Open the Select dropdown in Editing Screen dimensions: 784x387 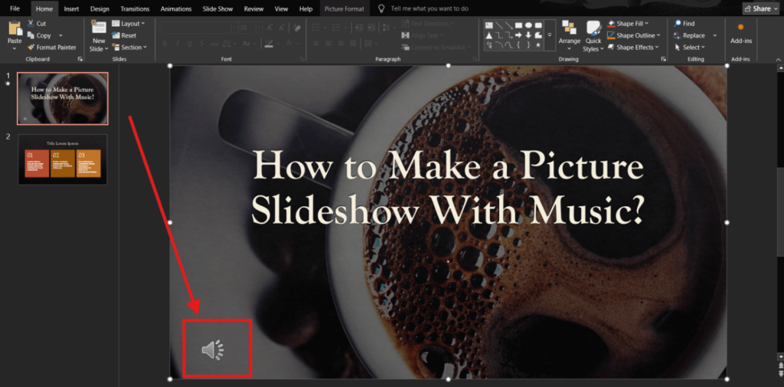(690, 48)
